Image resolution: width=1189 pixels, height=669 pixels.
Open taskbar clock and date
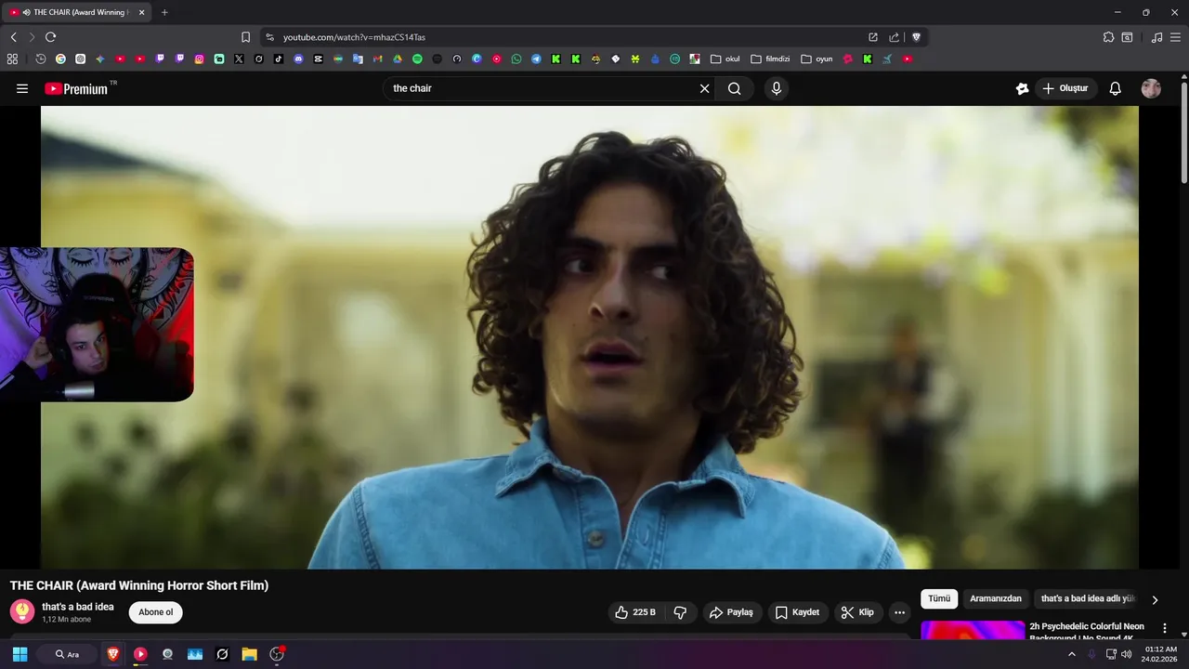[1161, 654]
